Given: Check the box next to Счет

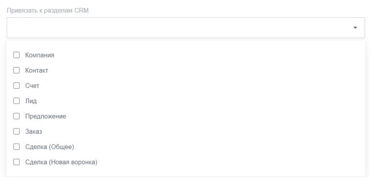Looking at the screenshot, I should coord(16,86).
